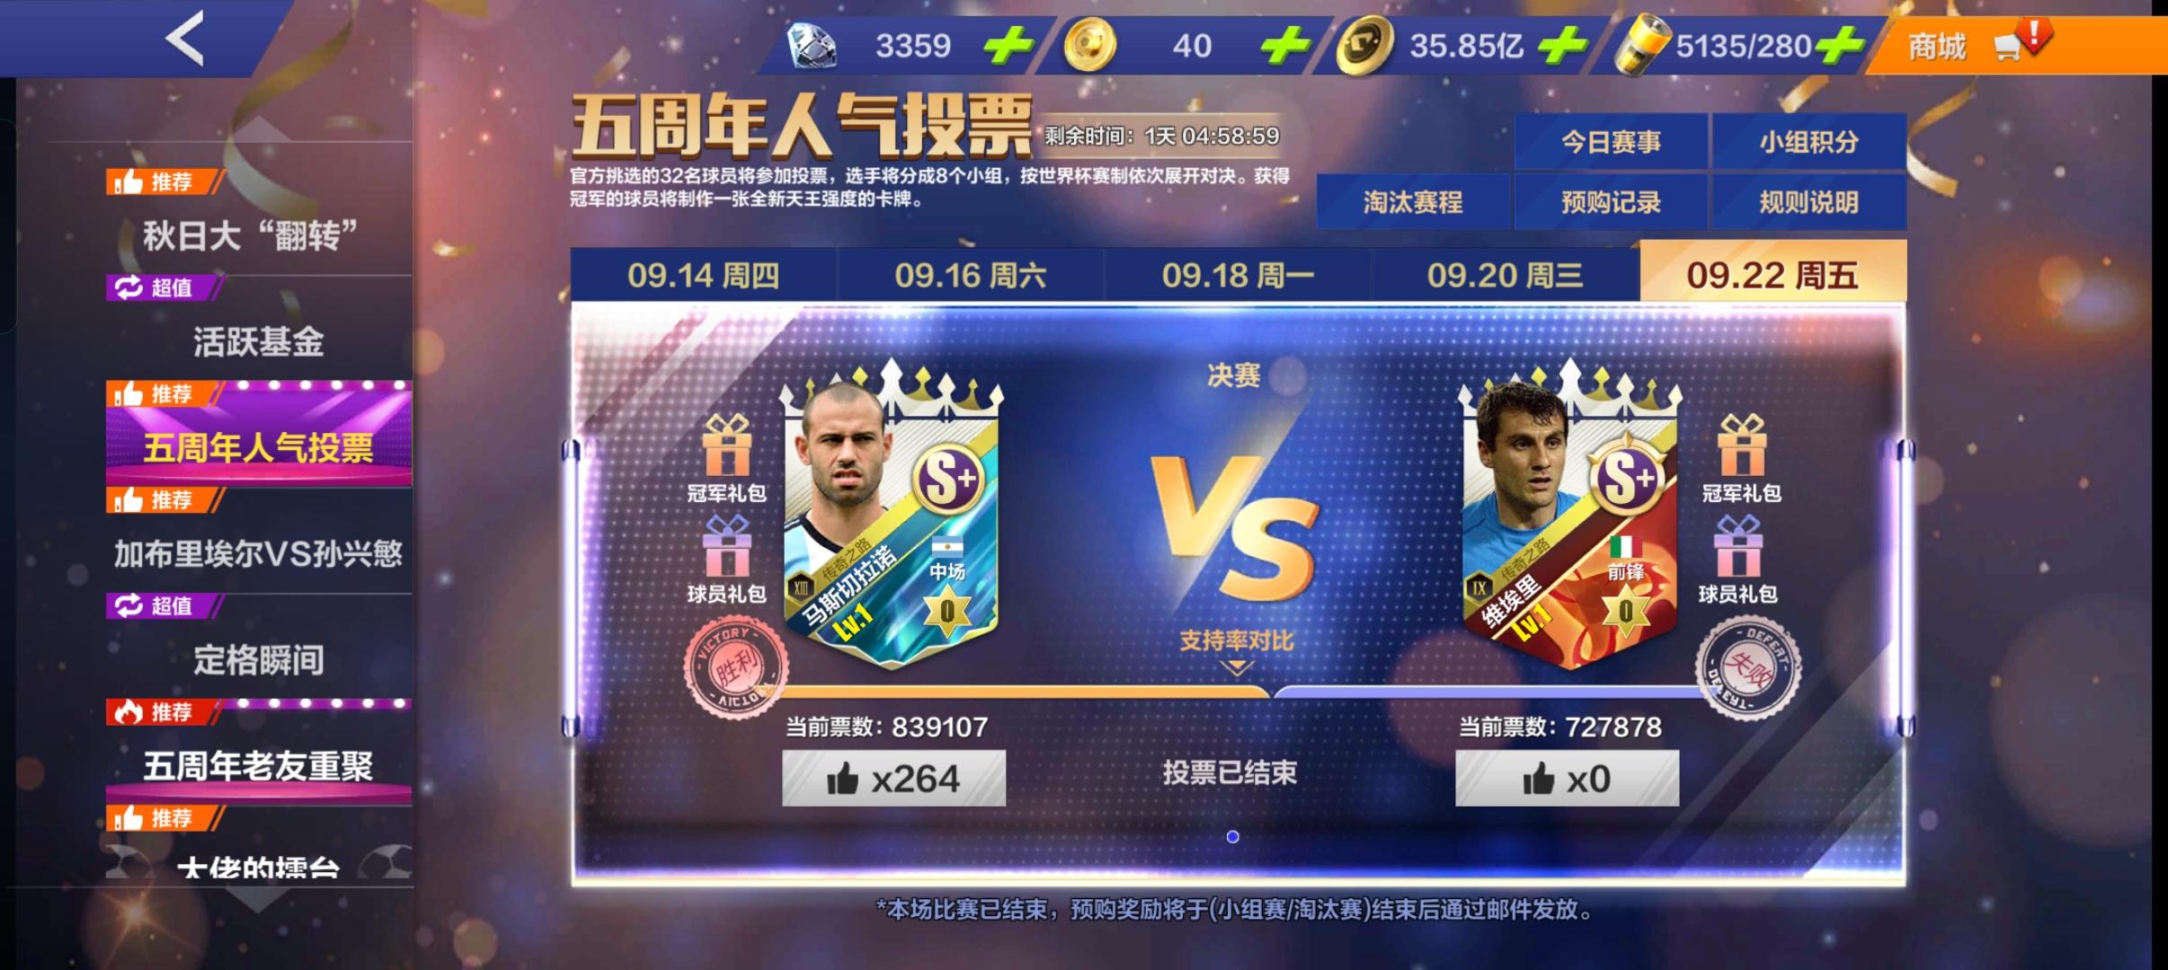
Task: Open Vieri's 冠军礼包 gift icon
Action: coord(1741,445)
